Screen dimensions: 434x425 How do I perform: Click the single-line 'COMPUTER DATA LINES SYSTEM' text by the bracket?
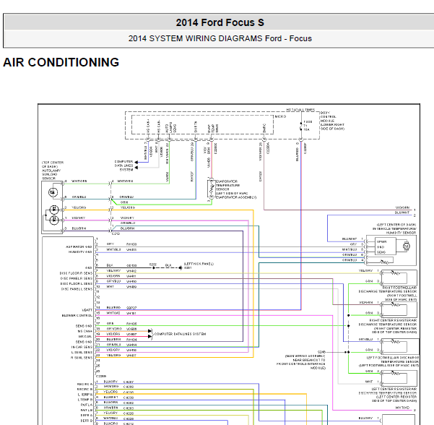click(180, 334)
